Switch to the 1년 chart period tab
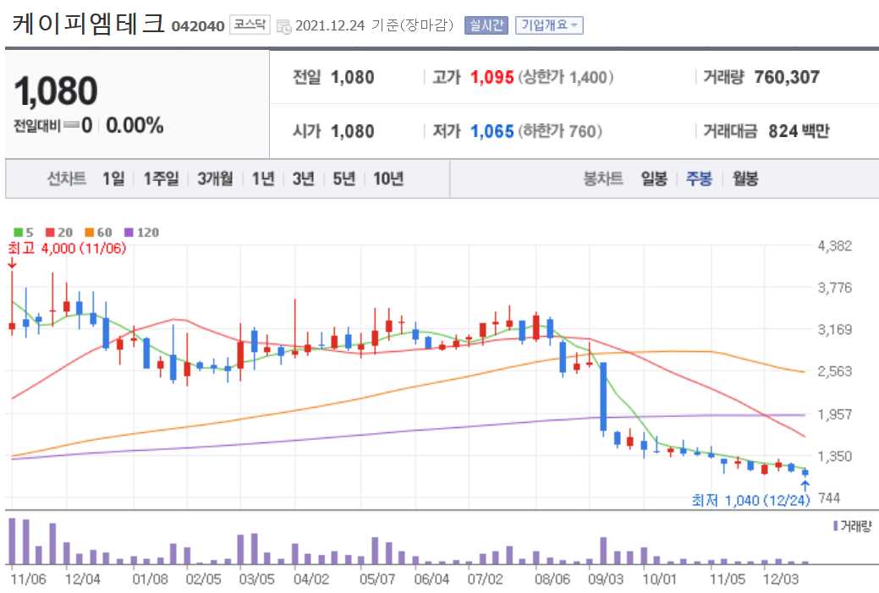The image size is (879, 593). click(x=261, y=178)
